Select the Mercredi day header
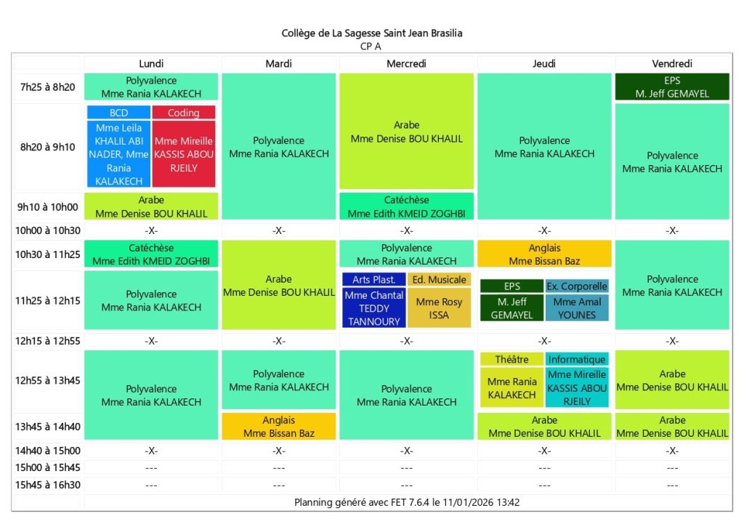The image size is (744, 519). [406, 64]
